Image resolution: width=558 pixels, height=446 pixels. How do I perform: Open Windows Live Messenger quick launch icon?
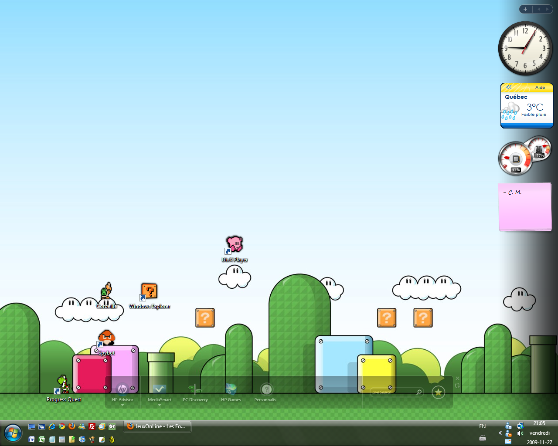point(82,426)
